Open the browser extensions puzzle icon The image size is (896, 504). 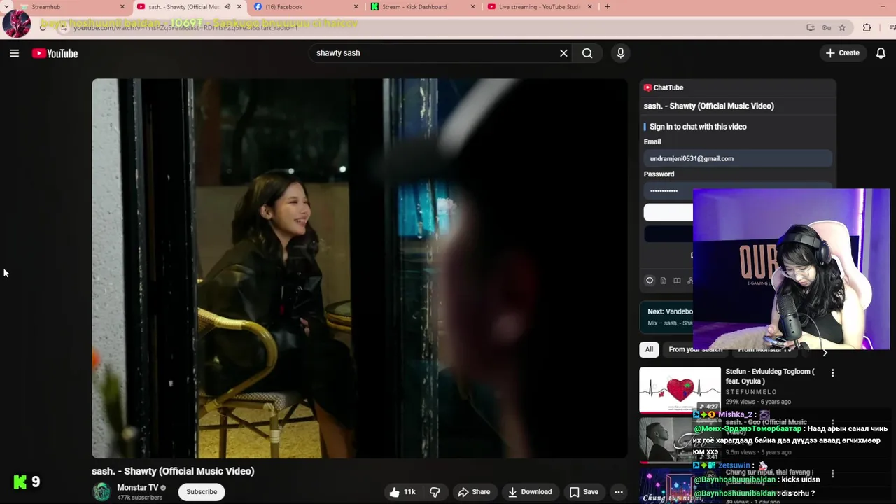pos(867,27)
